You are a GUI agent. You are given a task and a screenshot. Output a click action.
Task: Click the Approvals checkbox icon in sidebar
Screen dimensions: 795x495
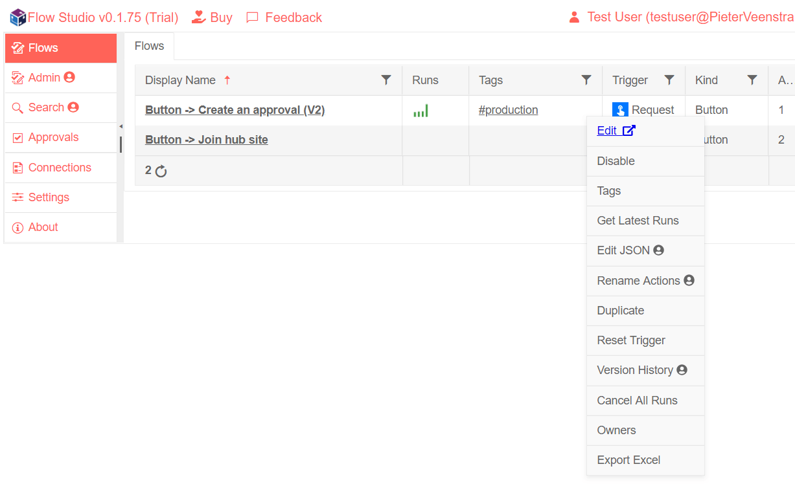pyautogui.click(x=17, y=138)
